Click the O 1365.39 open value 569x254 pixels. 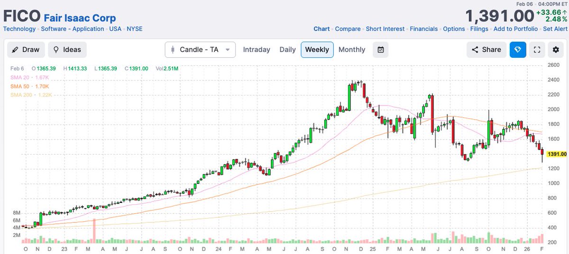pos(45,69)
